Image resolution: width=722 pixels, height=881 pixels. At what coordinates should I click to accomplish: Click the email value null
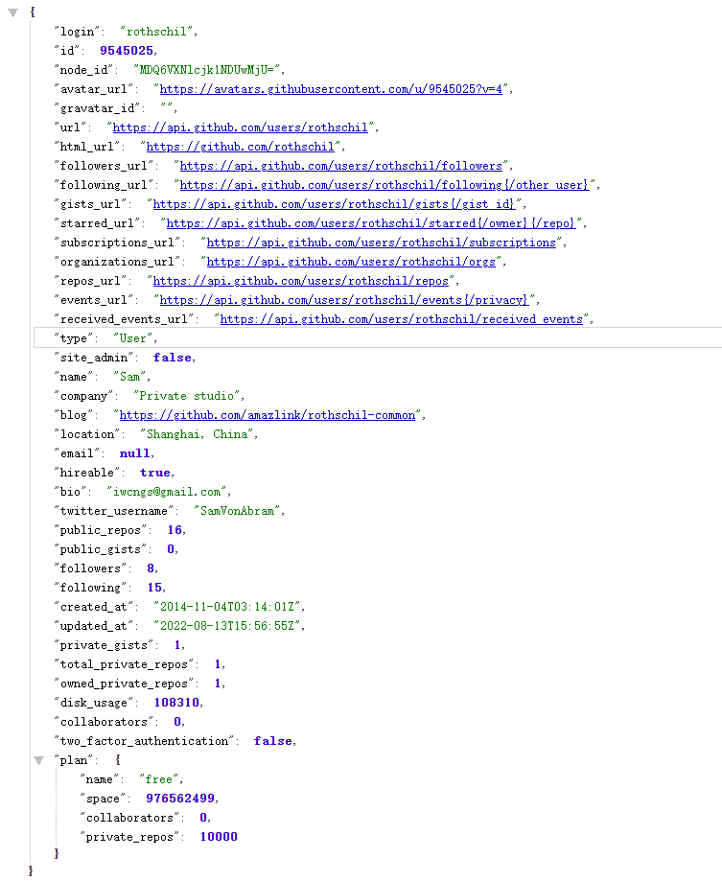[x=135, y=453]
